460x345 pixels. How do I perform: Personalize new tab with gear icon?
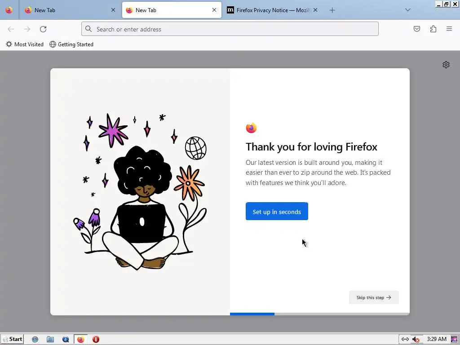[446, 65]
